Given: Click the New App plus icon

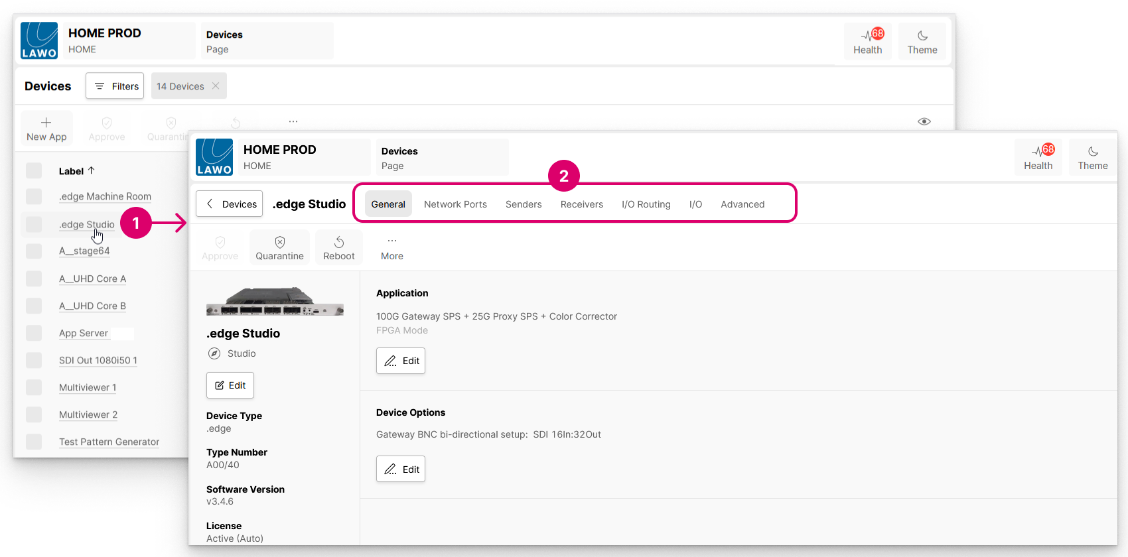Looking at the screenshot, I should tap(46, 123).
